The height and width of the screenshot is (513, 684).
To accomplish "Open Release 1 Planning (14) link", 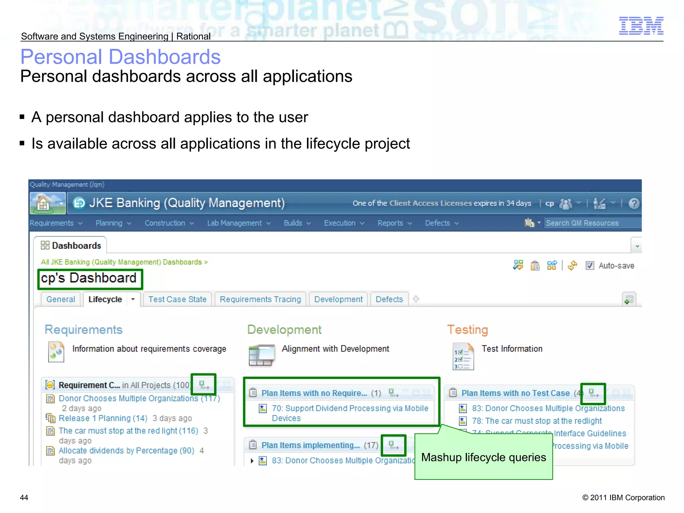I will coord(103,418).
